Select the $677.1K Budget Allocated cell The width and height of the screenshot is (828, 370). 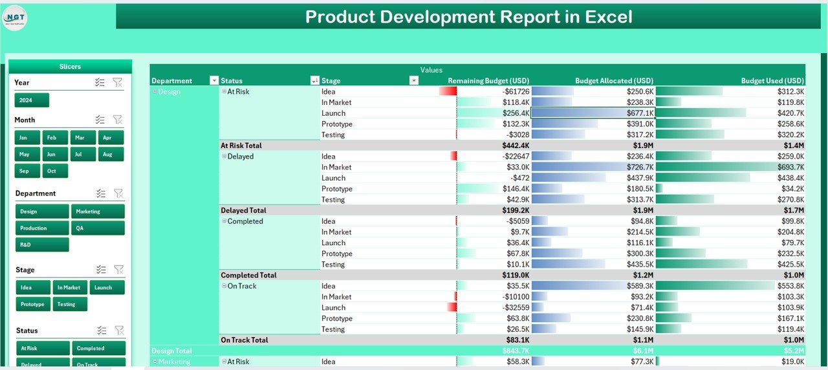(593, 113)
